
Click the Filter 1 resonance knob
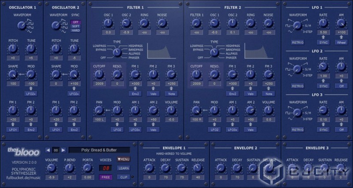[117, 74]
